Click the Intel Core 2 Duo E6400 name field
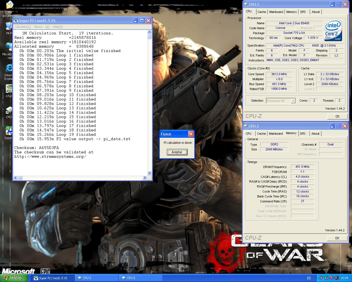The width and height of the screenshot is (352, 282). pos(294,23)
